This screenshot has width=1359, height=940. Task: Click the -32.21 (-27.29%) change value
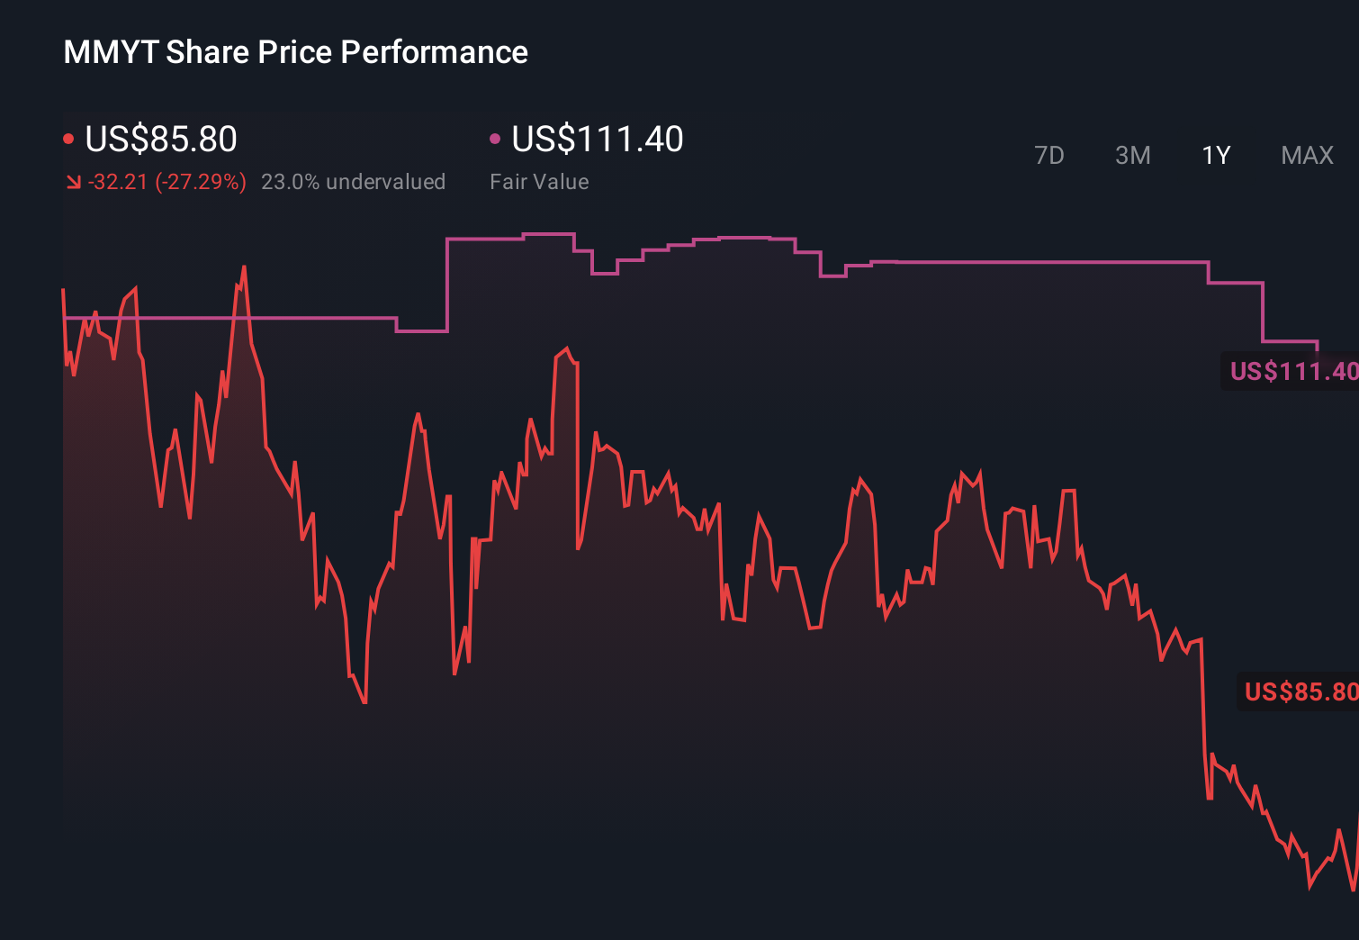[x=167, y=181]
